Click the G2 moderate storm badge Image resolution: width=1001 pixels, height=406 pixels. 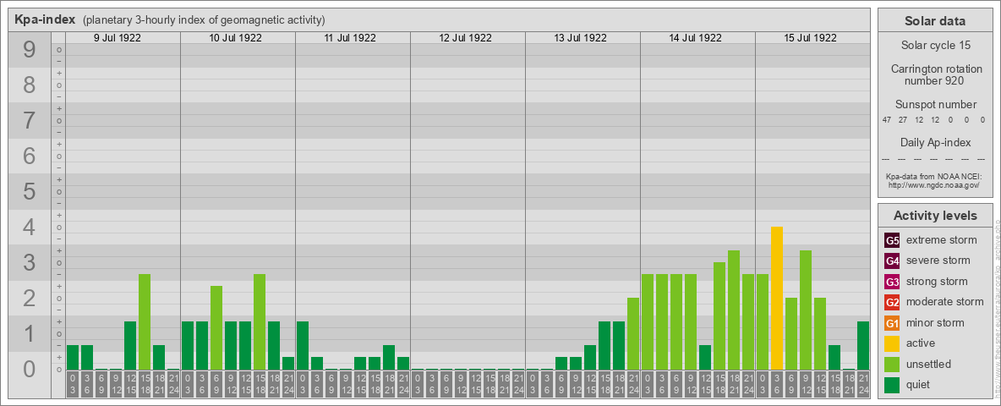[892, 302]
